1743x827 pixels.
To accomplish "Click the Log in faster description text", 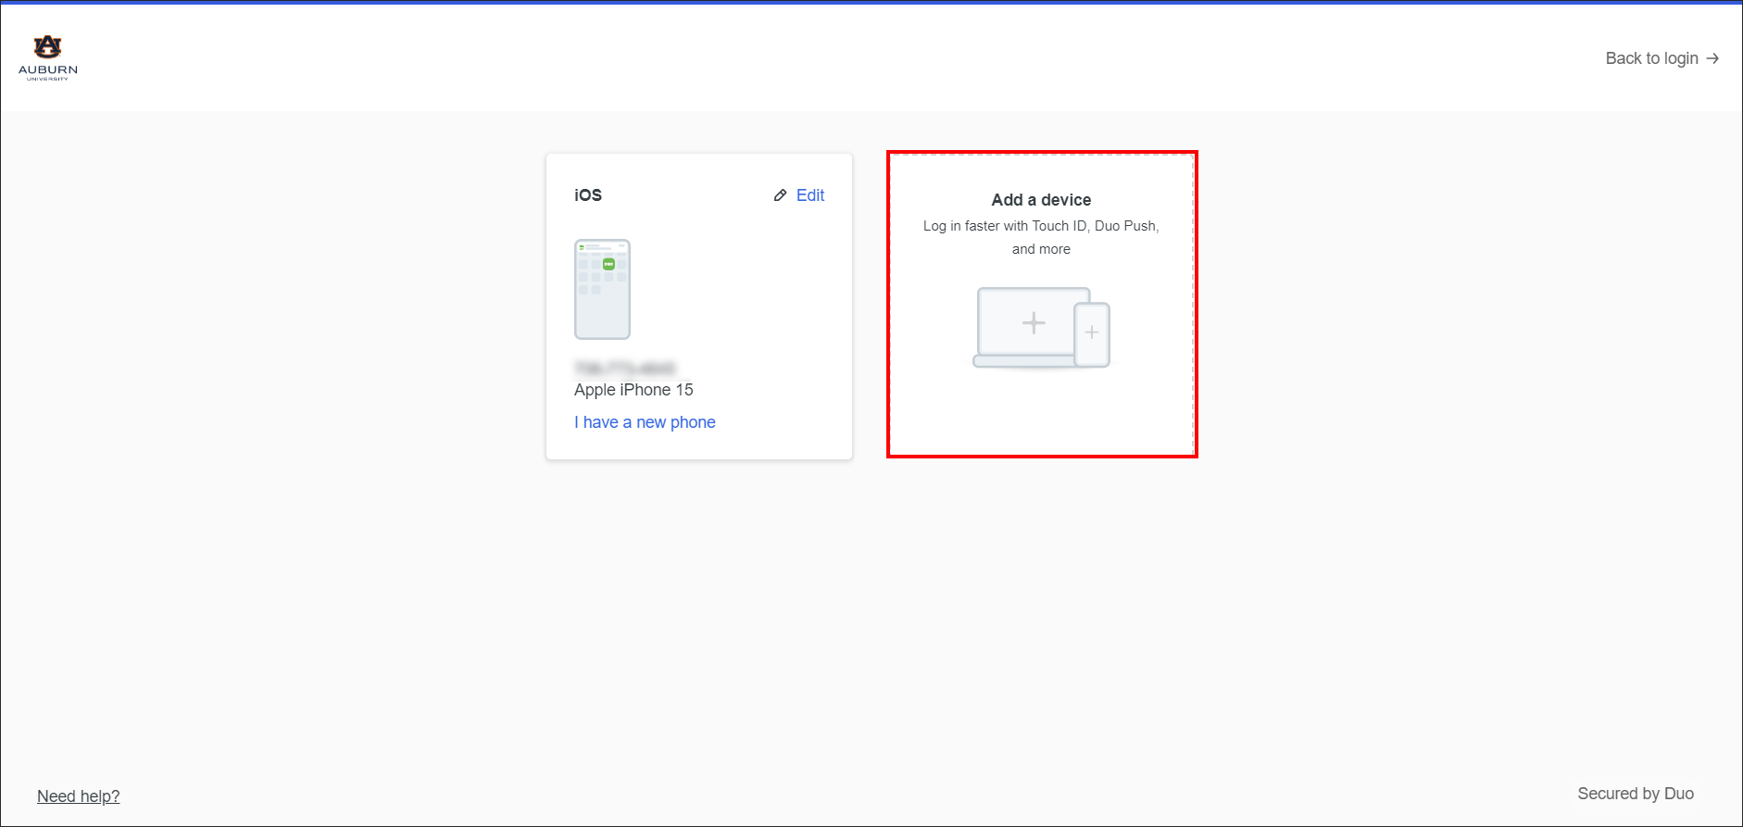I will coord(1041,237).
